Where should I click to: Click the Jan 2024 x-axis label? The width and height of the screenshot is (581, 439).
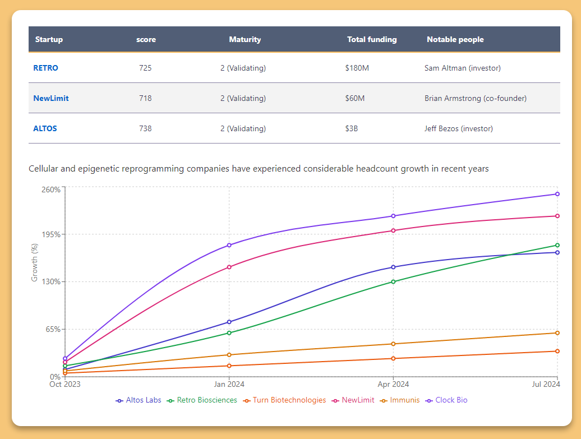[229, 384]
